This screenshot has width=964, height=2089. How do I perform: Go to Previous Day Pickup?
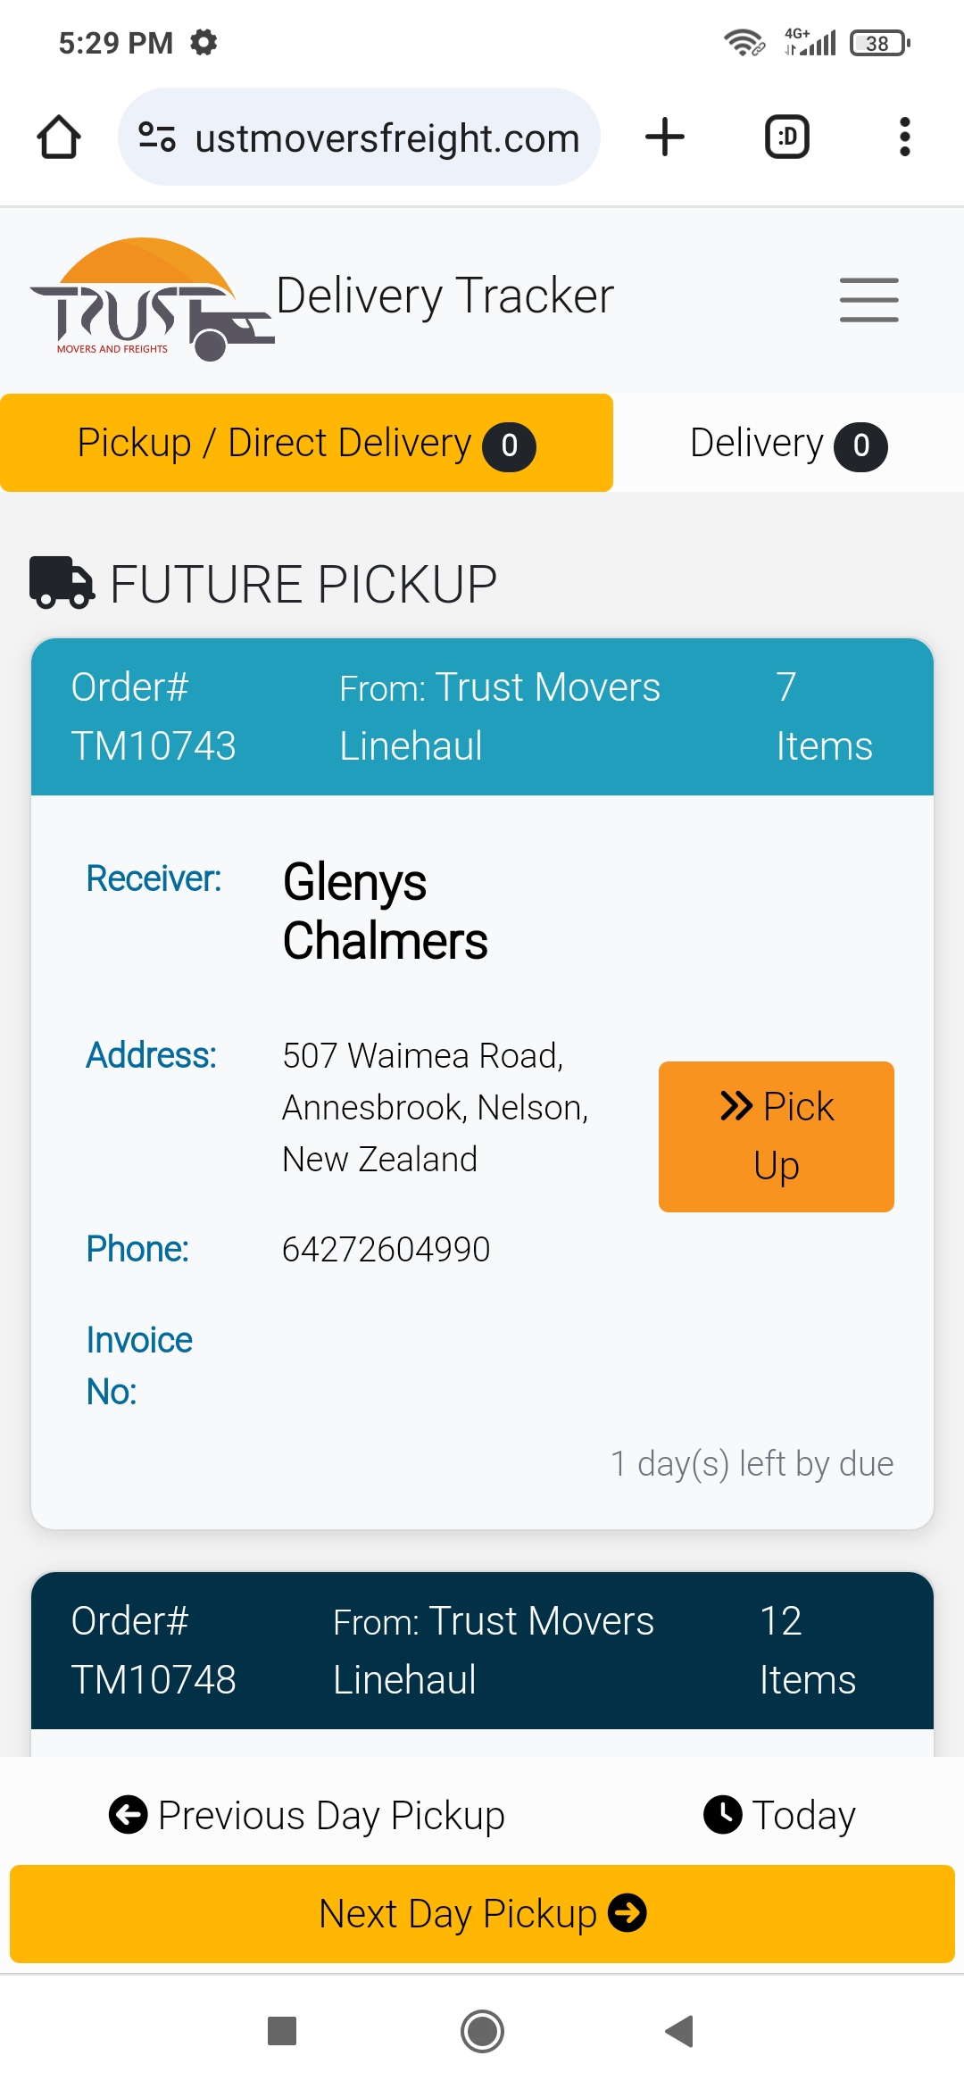pos(307,1815)
